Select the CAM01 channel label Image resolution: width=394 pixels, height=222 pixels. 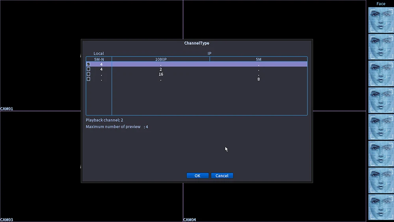(x=7, y=108)
